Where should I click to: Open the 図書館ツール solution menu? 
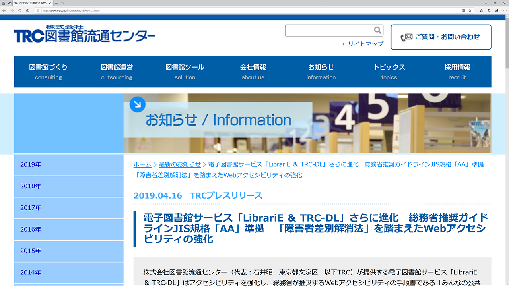coord(185,71)
